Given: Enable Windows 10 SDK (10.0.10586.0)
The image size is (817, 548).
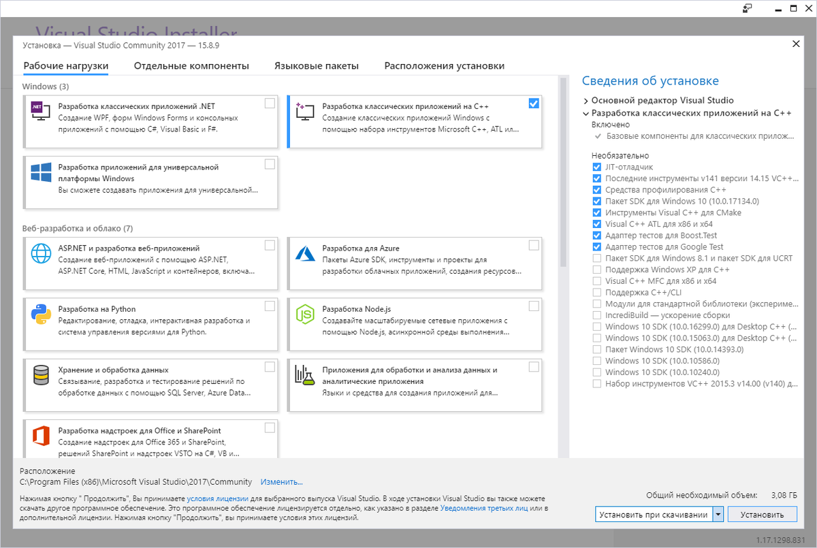Looking at the screenshot, I should pyautogui.click(x=597, y=361).
